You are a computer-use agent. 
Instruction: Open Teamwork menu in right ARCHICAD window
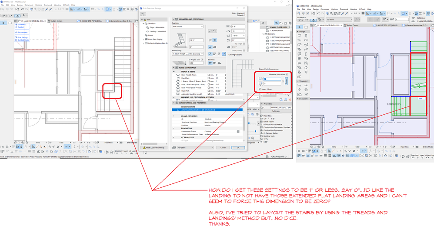click(x=344, y=9)
